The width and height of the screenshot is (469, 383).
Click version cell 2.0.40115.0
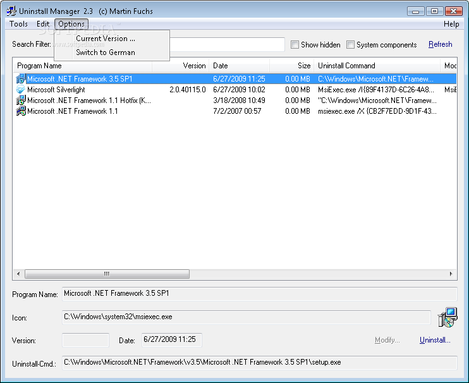click(x=188, y=89)
